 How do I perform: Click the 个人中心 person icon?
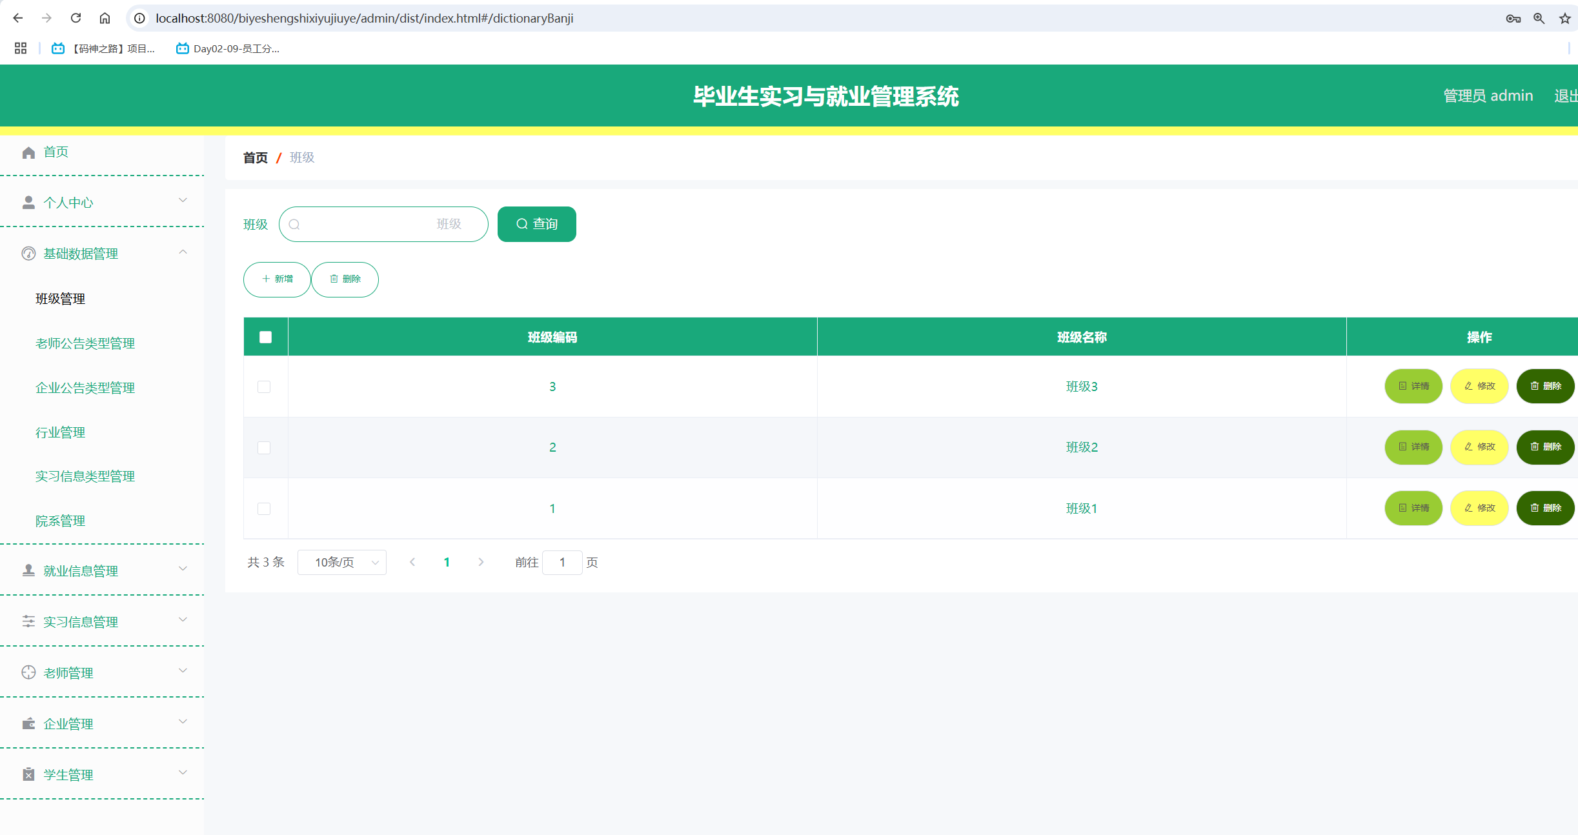tap(28, 203)
